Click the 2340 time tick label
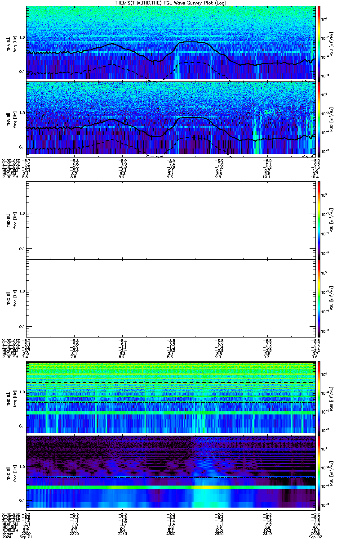Screen dimensions: 337x540 [267, 533]
